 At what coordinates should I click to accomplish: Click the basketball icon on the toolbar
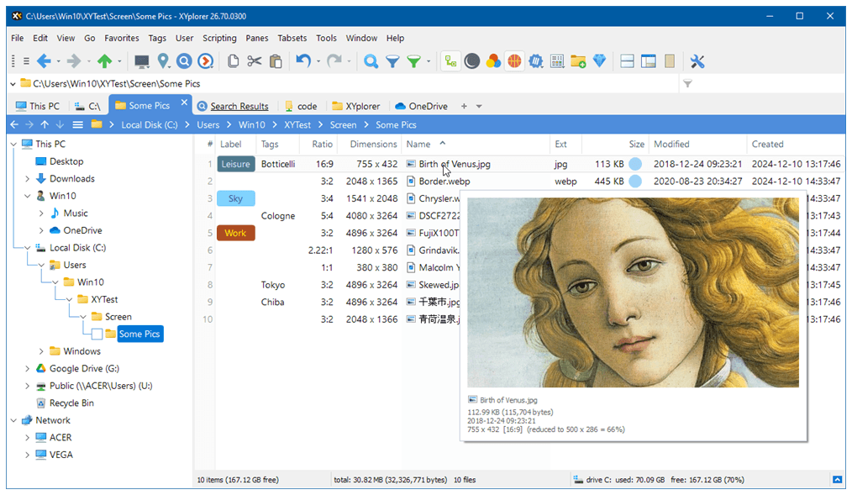(x=516, y=61)
